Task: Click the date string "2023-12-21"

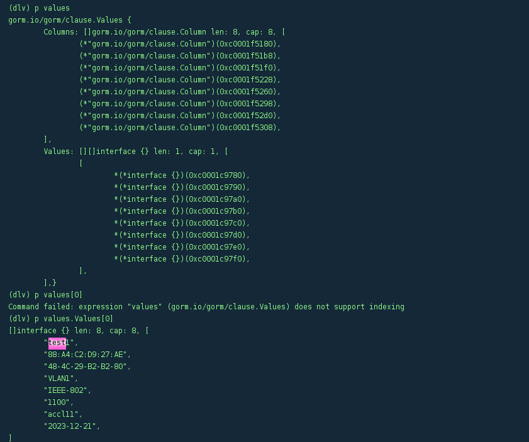Action: pos(72,426)
